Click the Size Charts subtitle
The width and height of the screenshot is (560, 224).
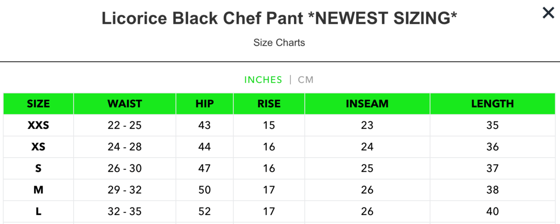279,42
